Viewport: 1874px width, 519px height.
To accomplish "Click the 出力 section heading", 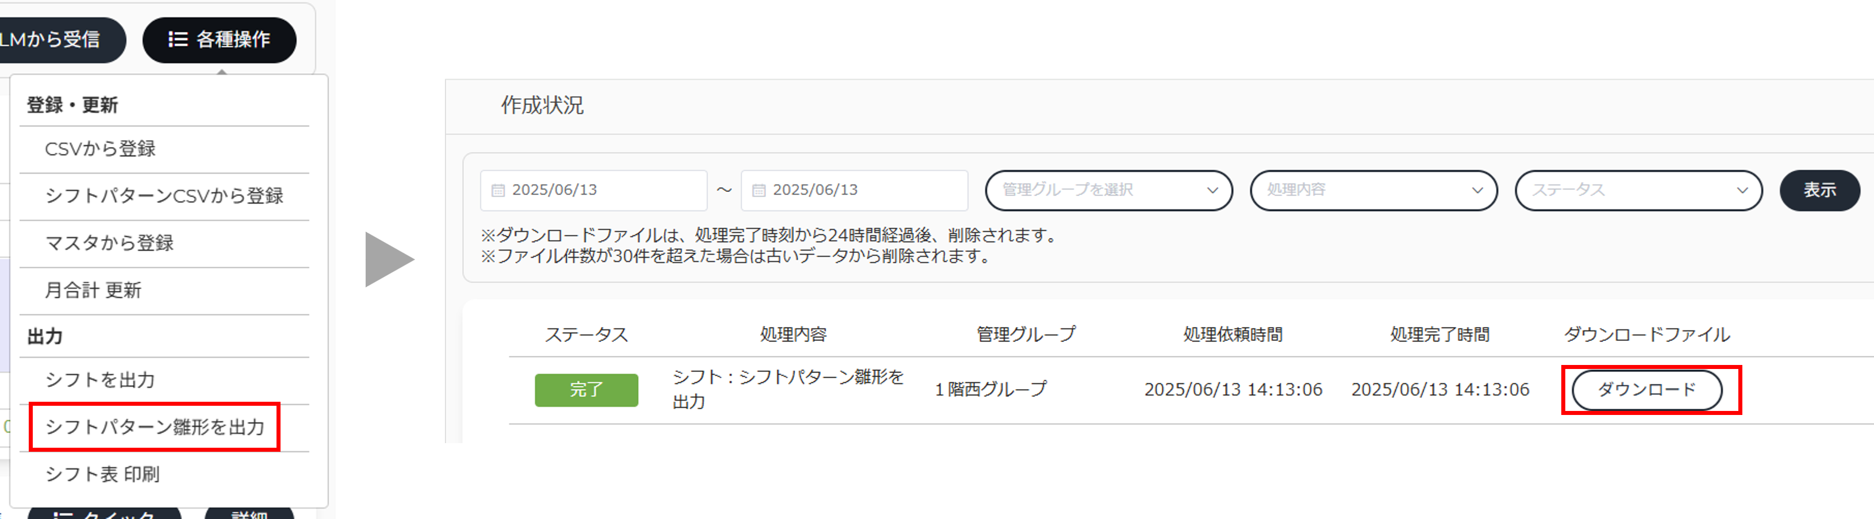I will pos(45,337).
